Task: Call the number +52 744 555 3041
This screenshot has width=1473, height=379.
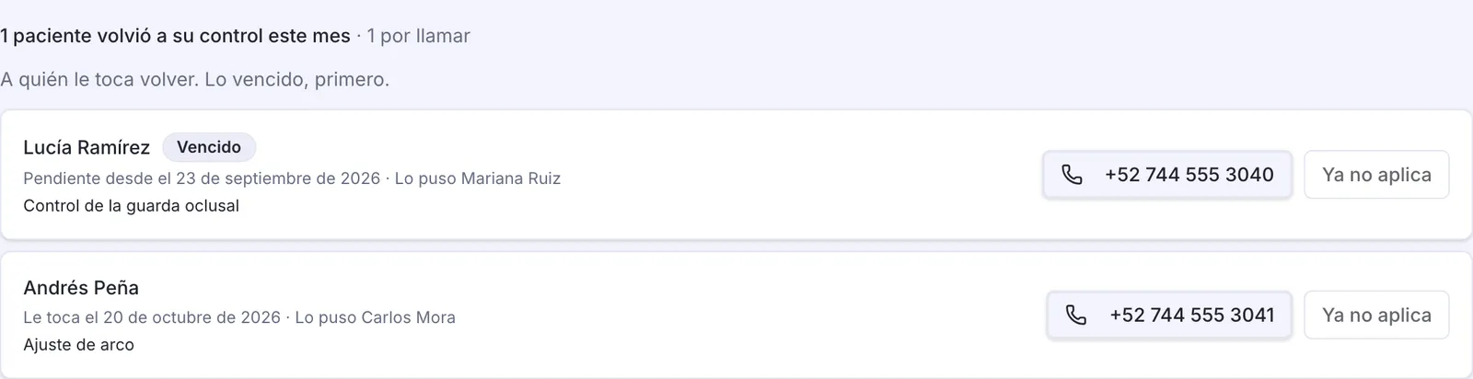Action: (x=1169, y=316)
